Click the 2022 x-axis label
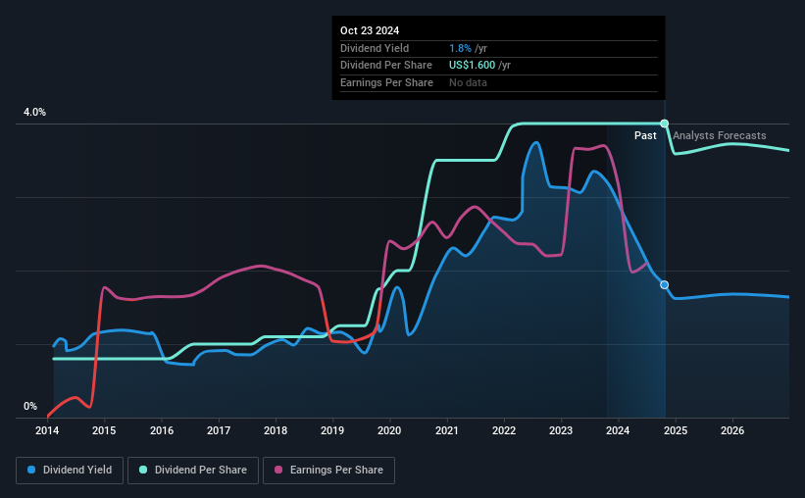The width and height of the screenshot is (805, 498). 504,430
